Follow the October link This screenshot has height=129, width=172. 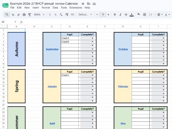[x=123, y=49]
